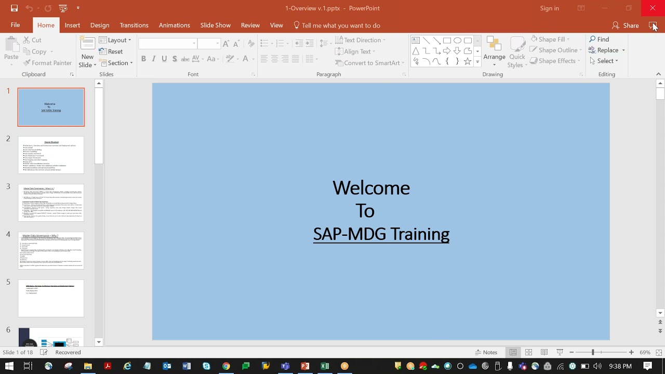Open the Select dropdown in Editing group
This screenshot has height=374, width=665.
pos(604,61)
